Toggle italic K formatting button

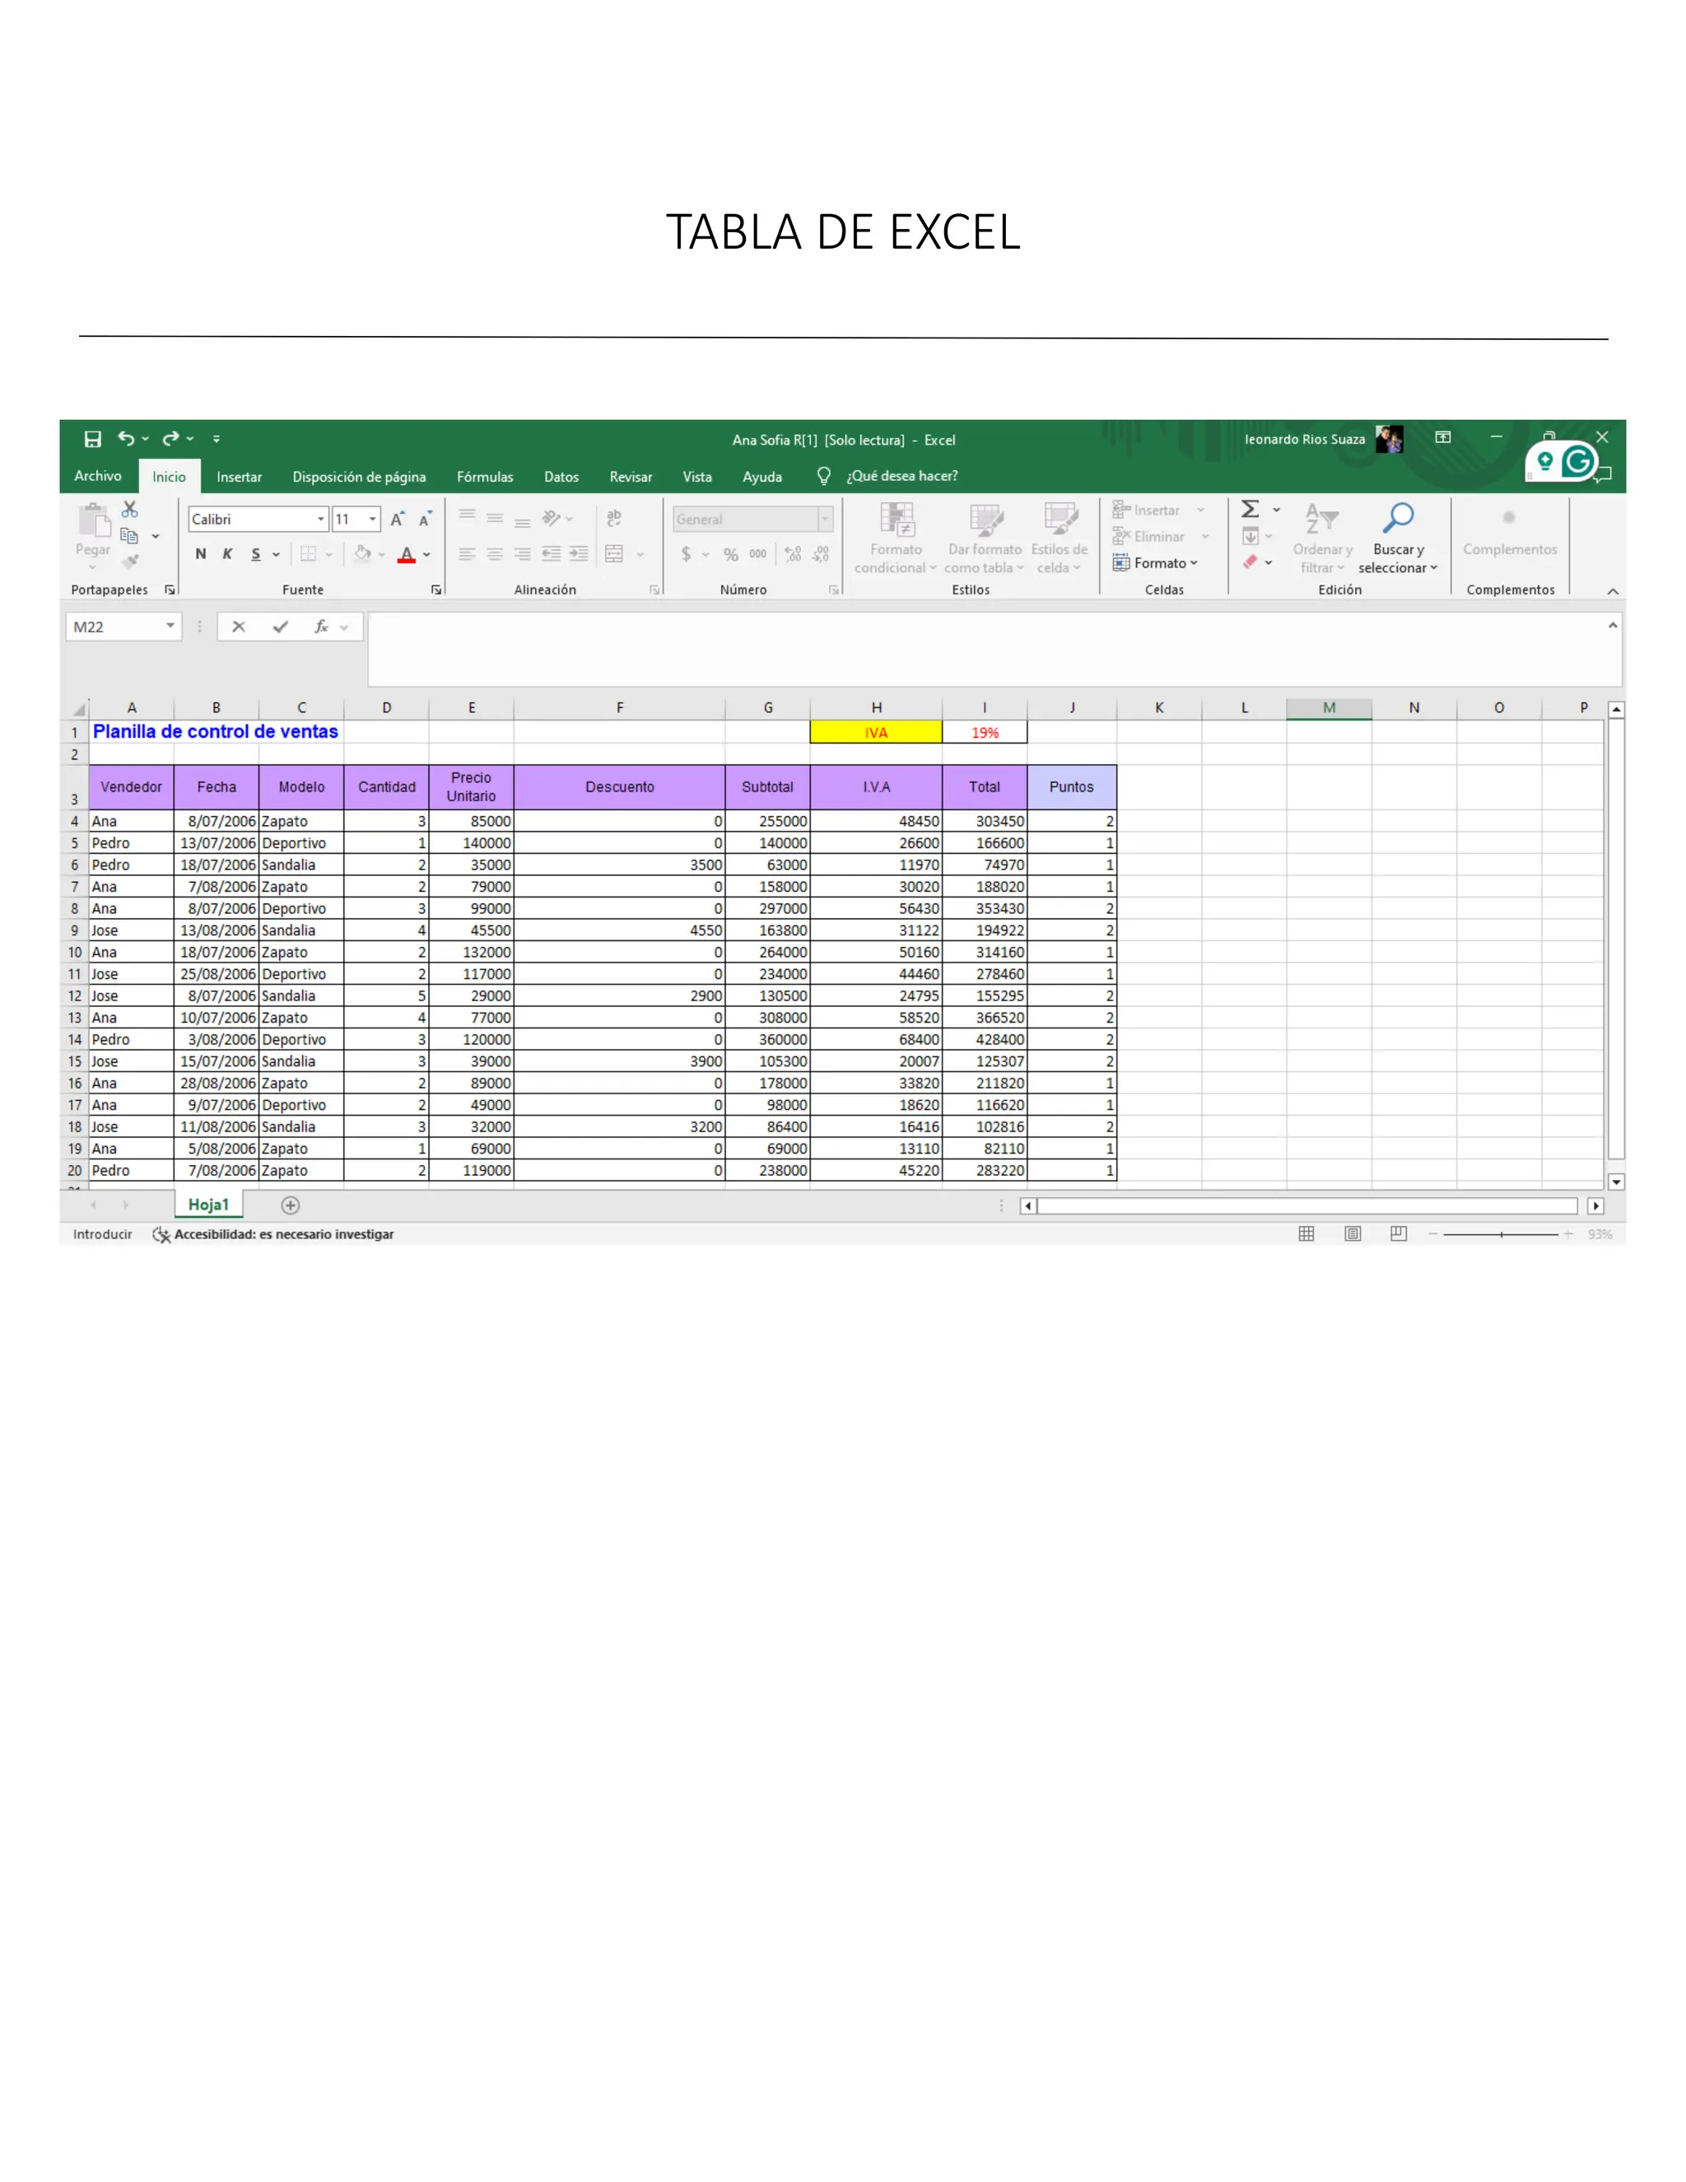pyautogui.click(x=228, y=554)
